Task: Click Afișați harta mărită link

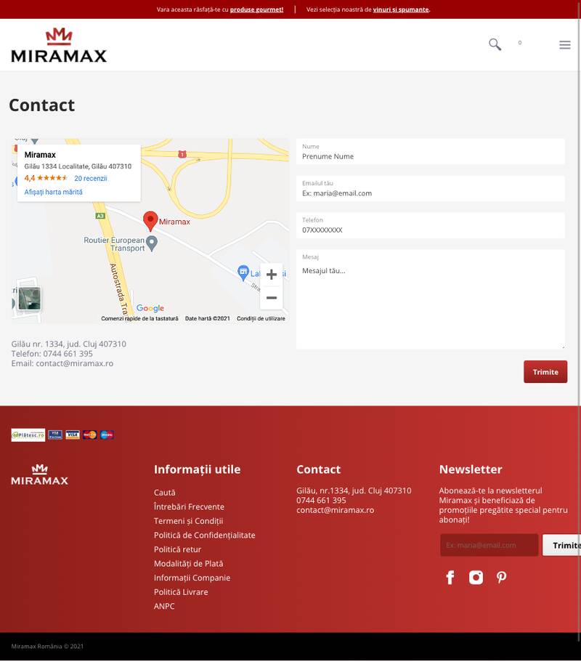Action: coord(53,192)
